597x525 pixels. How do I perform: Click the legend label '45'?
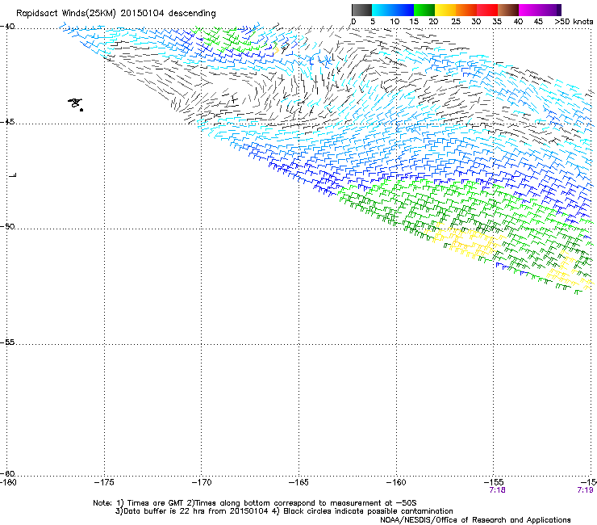538,22
